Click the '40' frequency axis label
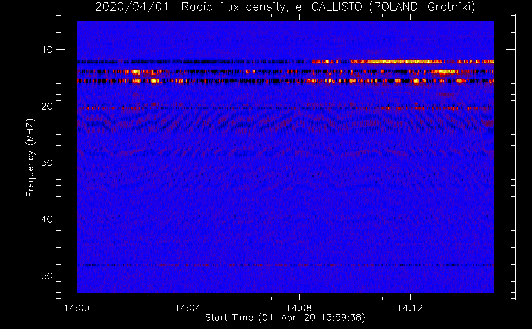532x329 pixels. pos(47,219)
